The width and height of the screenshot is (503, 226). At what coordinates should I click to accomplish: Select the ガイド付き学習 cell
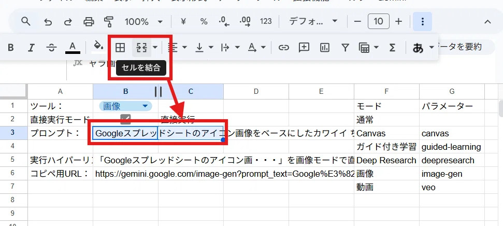[x=386, y=147]
